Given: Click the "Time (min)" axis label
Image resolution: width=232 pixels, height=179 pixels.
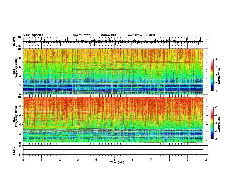Looking at the screenshot, I should [117, 162].
